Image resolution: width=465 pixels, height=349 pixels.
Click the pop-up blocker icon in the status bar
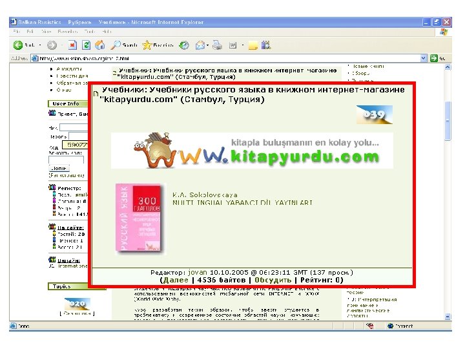coord(370,326)
